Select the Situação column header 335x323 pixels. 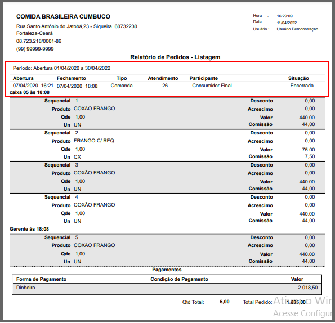pos(298,78)
